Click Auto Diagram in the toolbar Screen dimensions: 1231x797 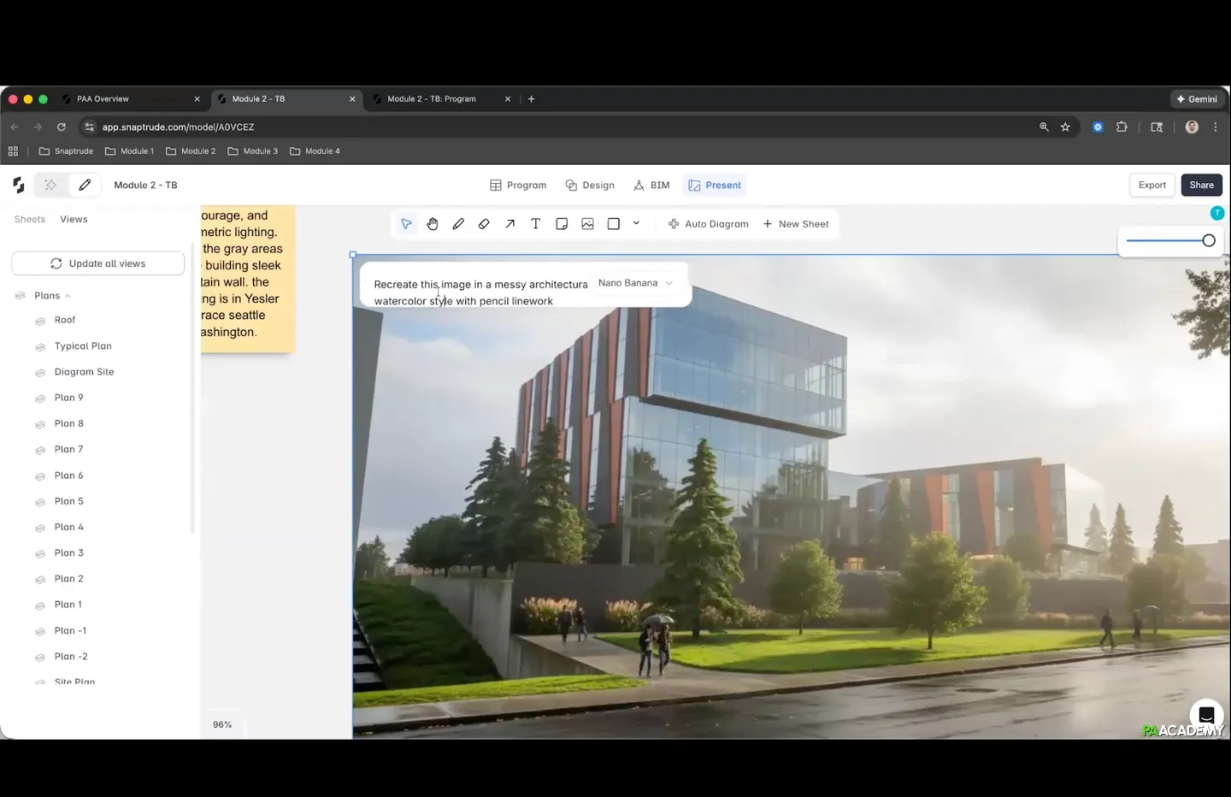(708, 224)
